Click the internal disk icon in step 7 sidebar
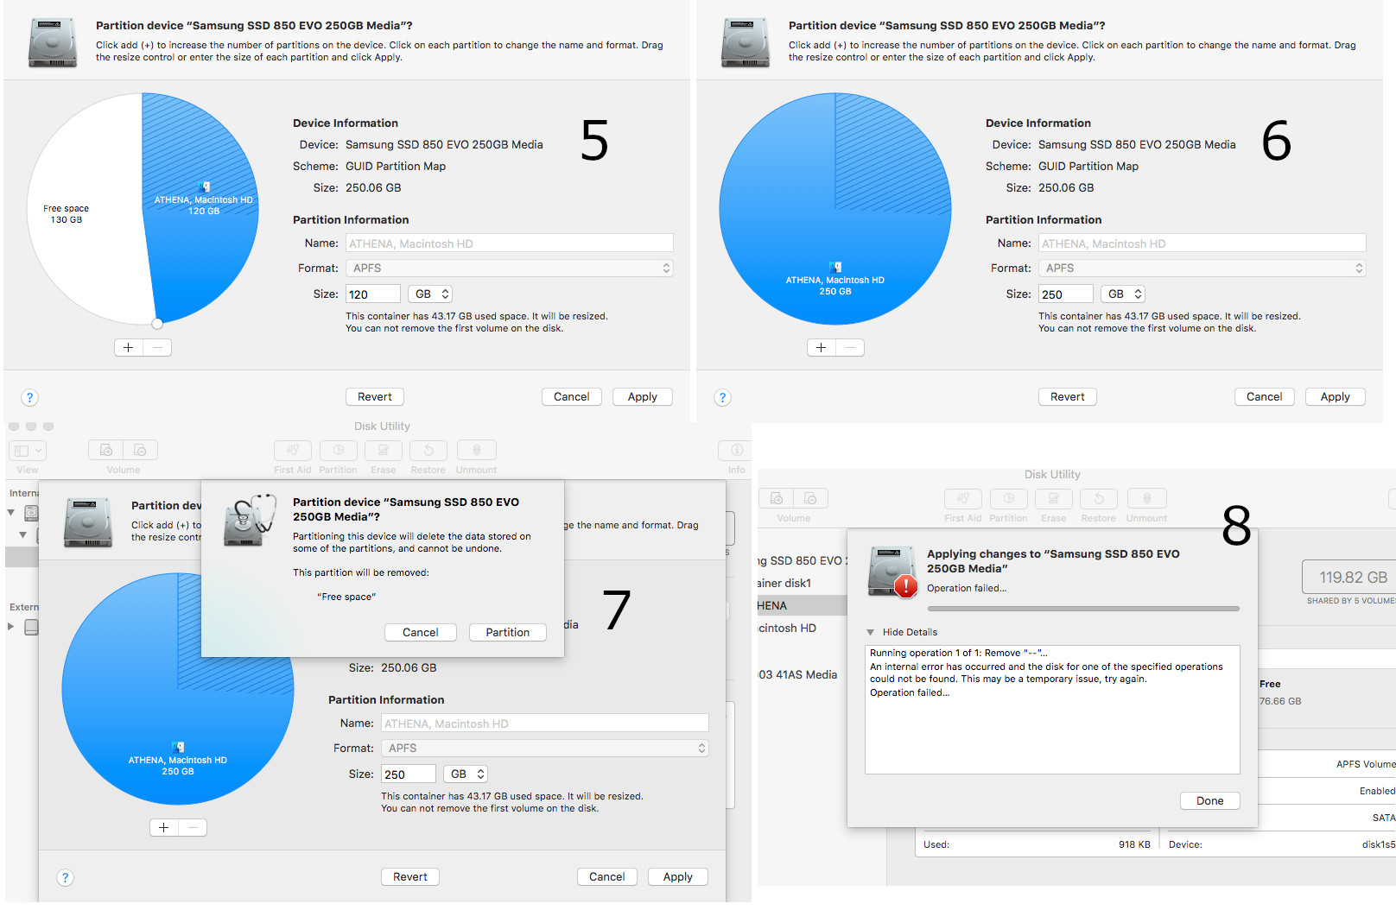This screenshot has height=910, width=1396. [x=31, y=513]
